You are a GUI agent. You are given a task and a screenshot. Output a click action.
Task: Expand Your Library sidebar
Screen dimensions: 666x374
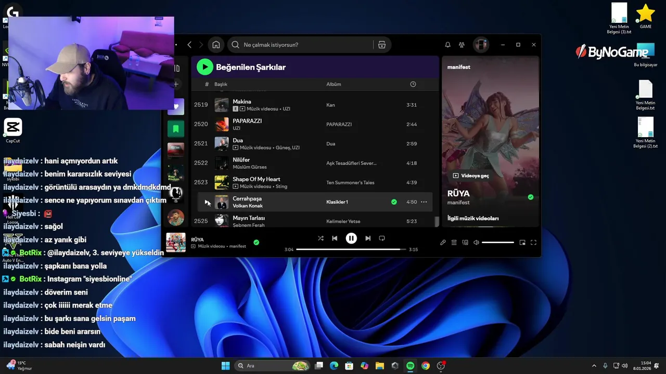pos(176,68)
